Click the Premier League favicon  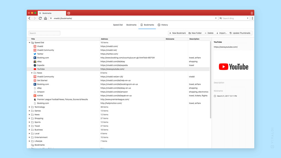click(x=35, y=99)
